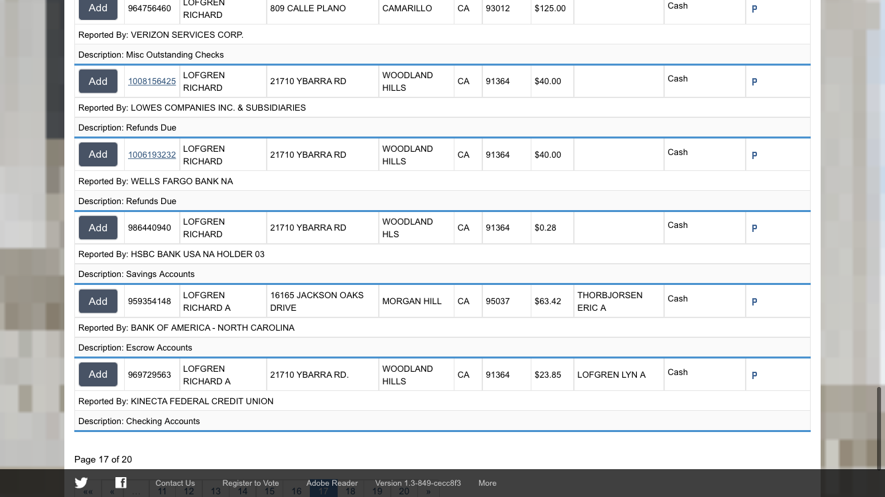Screen dimensions: 885x497
Task: Click "Reported By: WELLS FARGO BANK NA" line
Action: pyautogui.click(x=155, y=181)
